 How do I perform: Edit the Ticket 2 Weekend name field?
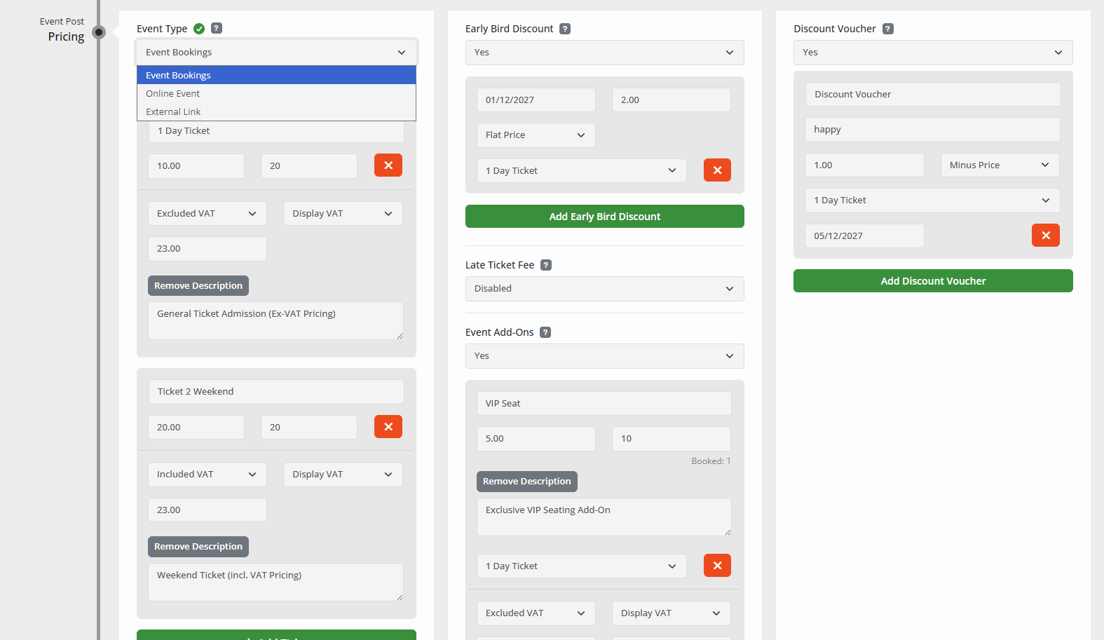(276, 392)
